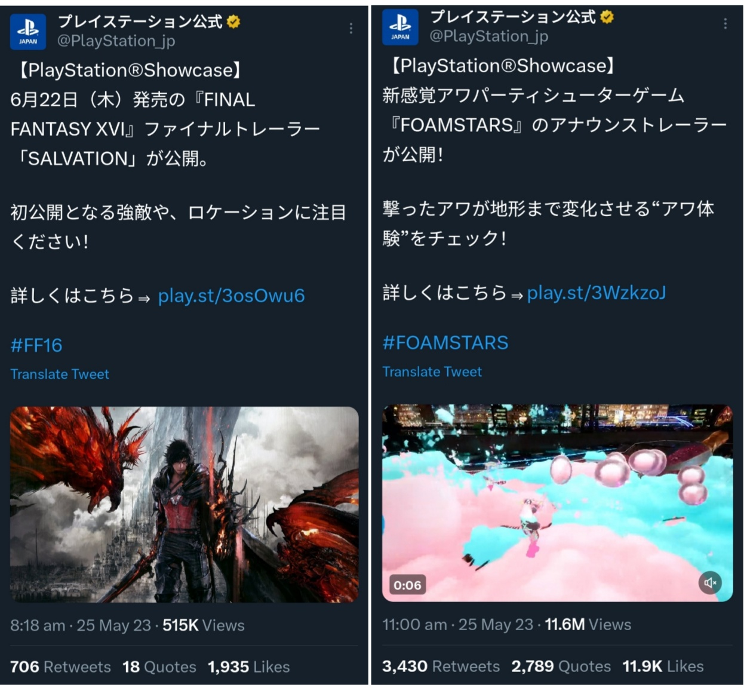Open the play.st/3osOwu6 link

tap(231, 296)
